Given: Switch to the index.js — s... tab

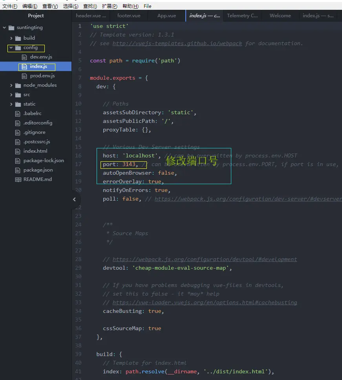Looking at the screenshot, I should tap(318, 16).
